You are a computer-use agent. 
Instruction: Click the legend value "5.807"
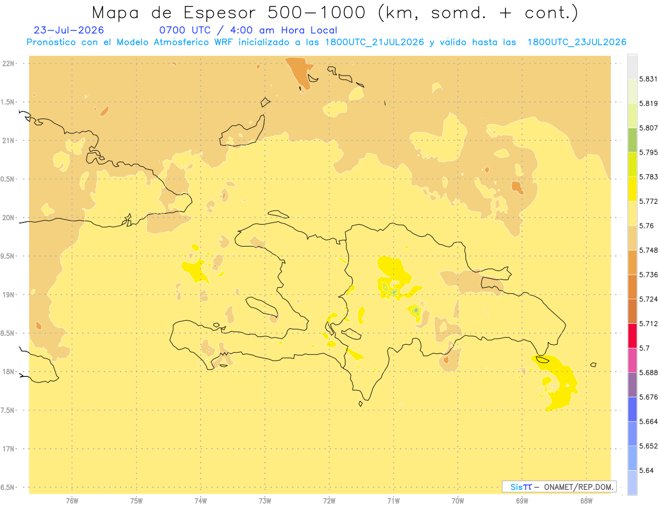649,128
